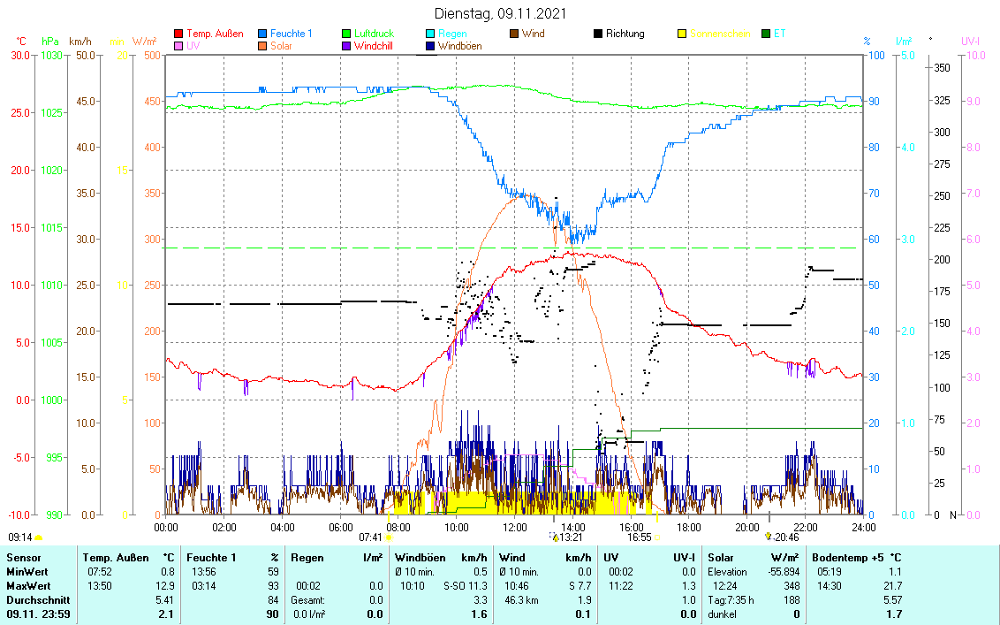The height and width of the screenshot is (625, 1000).
Task: Click the Wind column header in table
Action: click(x=512, y=558)
